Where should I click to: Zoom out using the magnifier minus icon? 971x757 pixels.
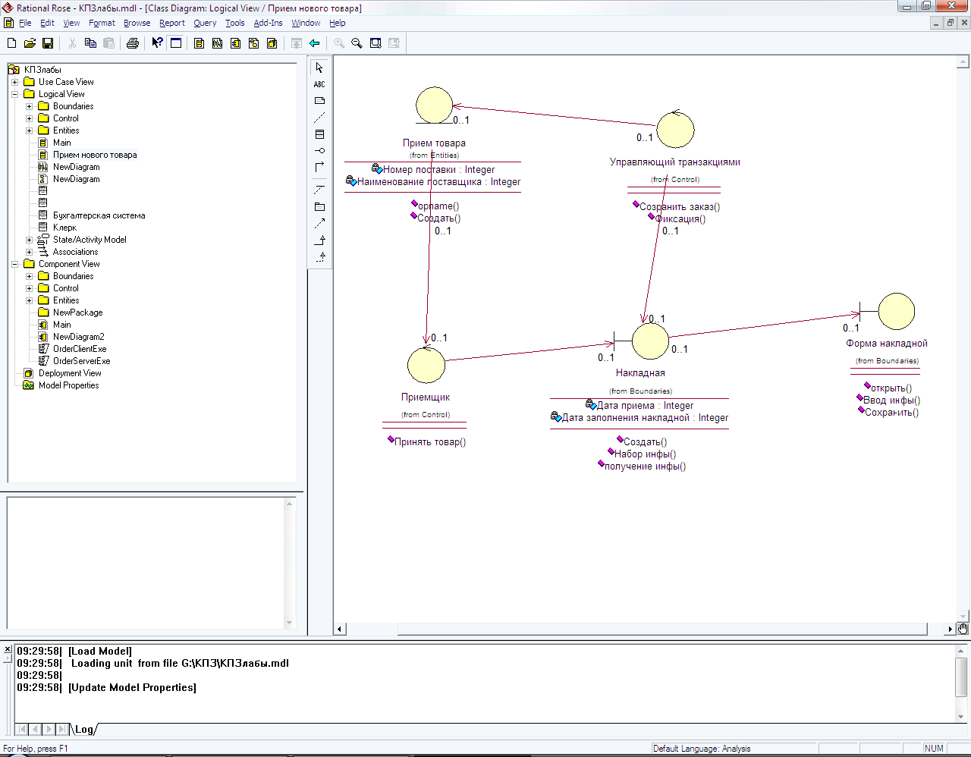[x=357, y=43]
